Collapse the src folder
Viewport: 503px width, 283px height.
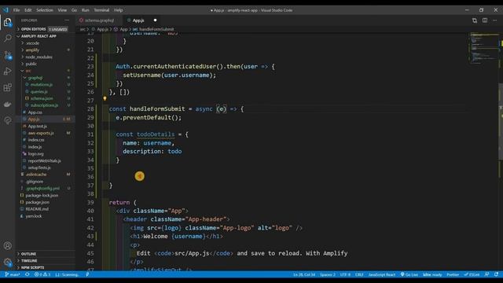pos(28,71)
